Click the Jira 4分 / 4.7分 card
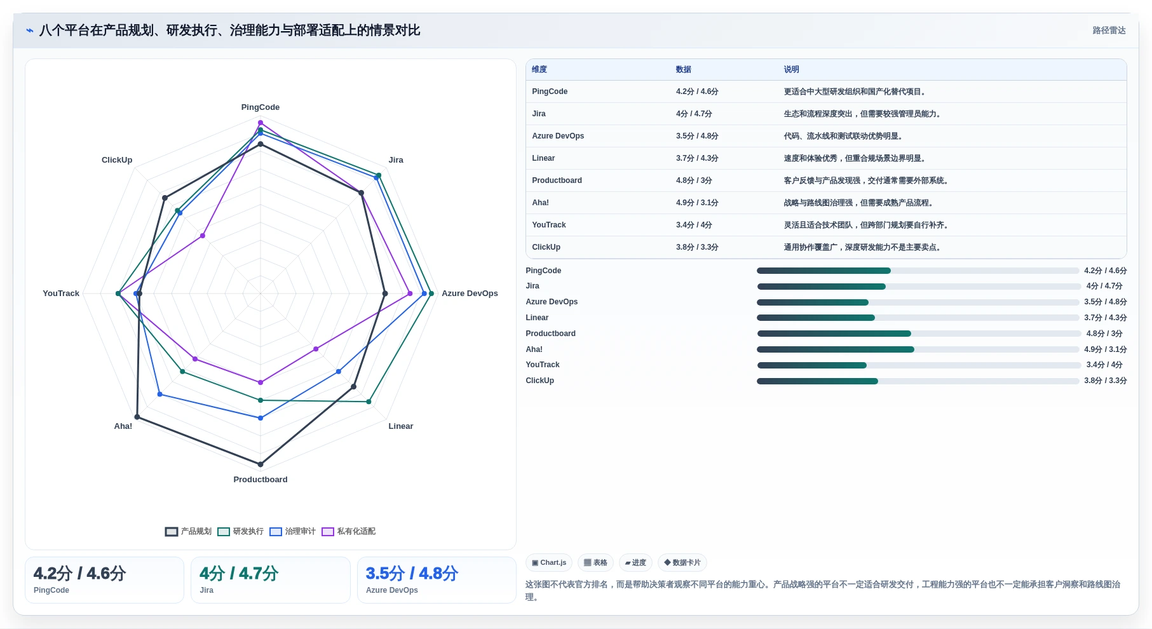Image resolution: width=1152 pixels, height=629 pixels. [271, 580]
